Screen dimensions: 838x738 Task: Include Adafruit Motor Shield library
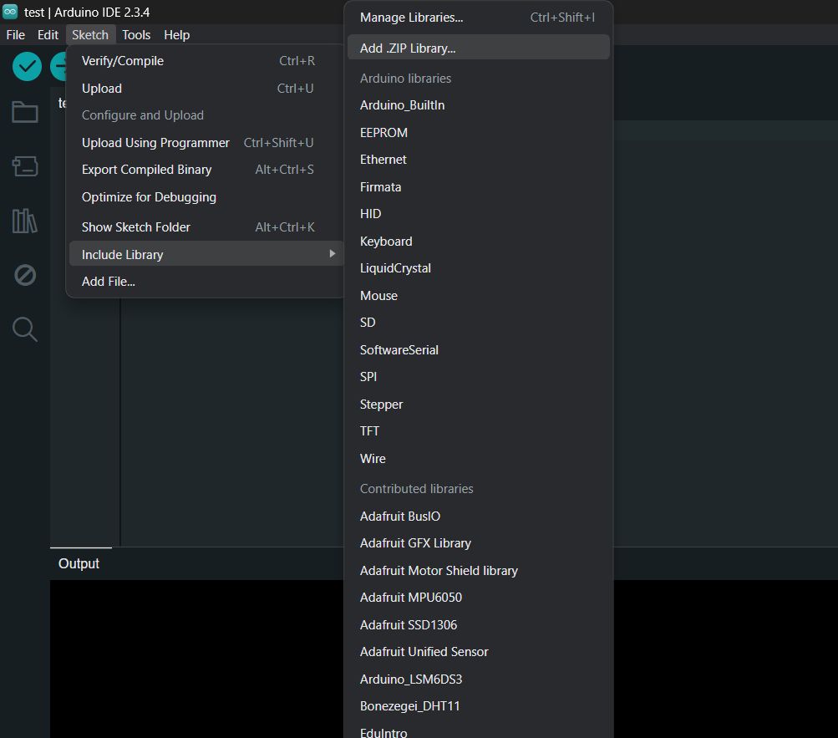point(479,571)
